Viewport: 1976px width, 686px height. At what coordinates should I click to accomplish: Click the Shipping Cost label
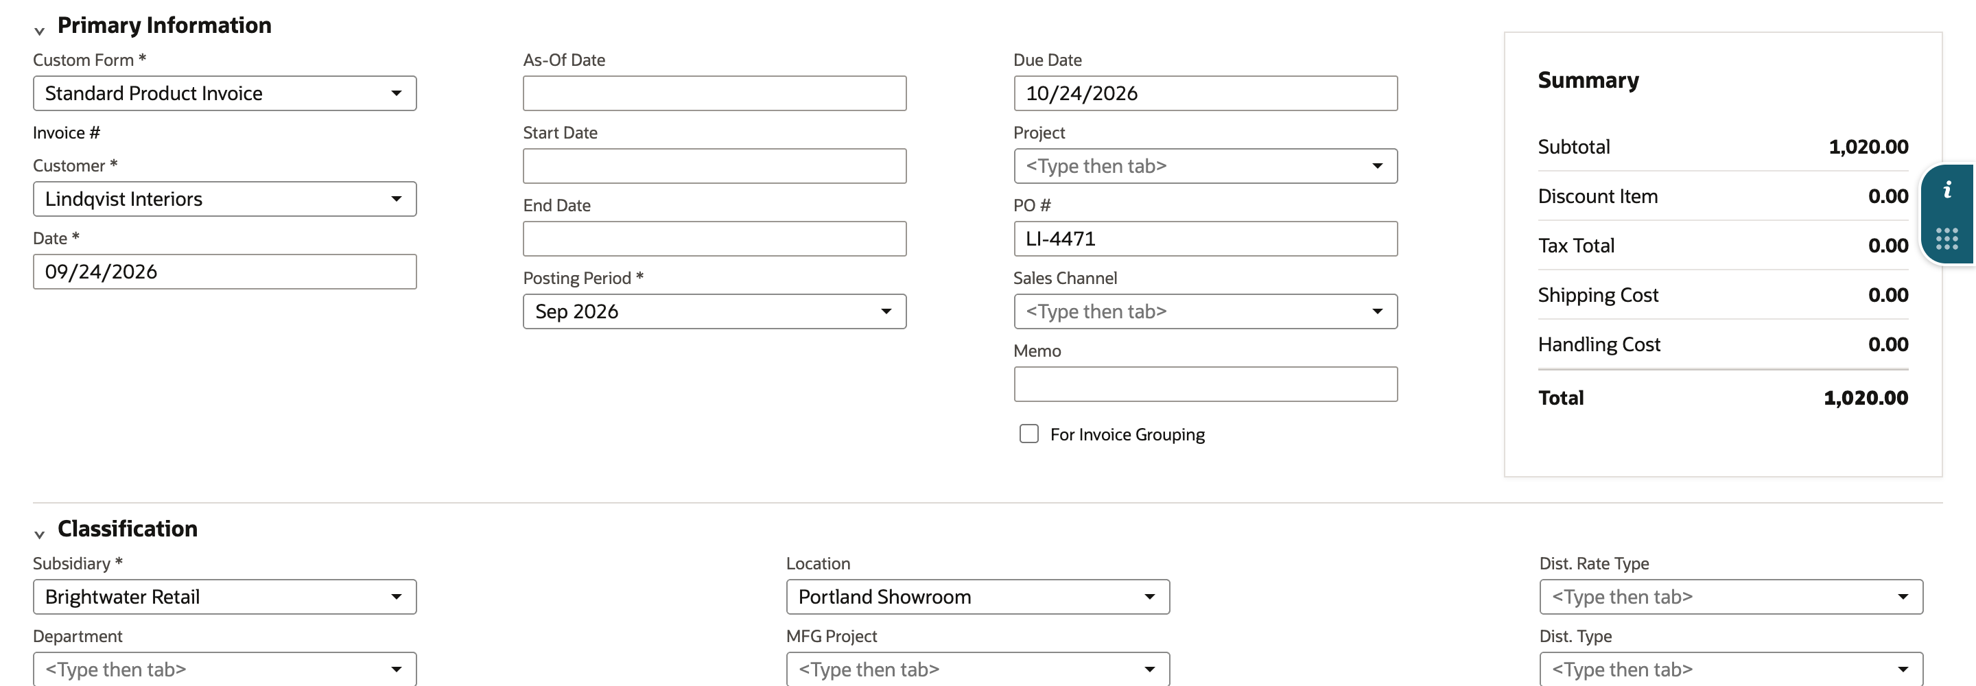click(1598, 296)
